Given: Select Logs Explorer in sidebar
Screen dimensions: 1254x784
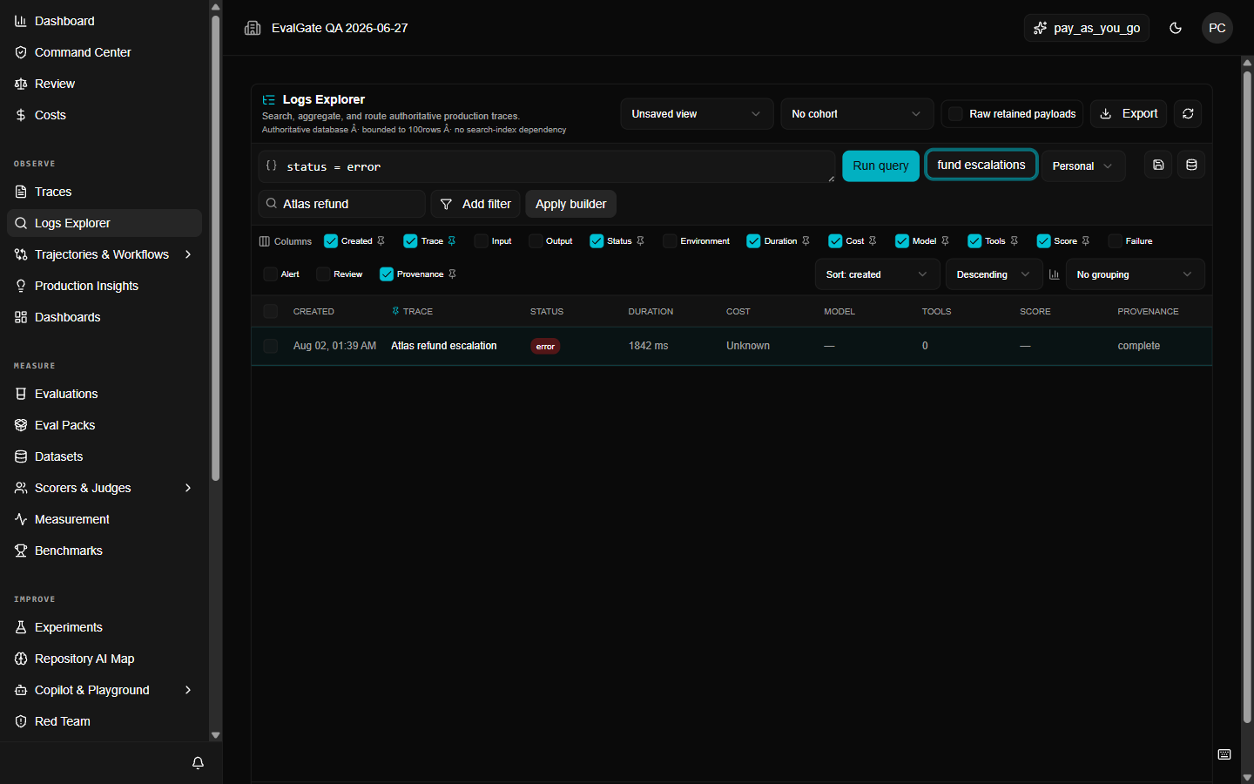Looking at the screenshot, I should (x=104, y=223).
